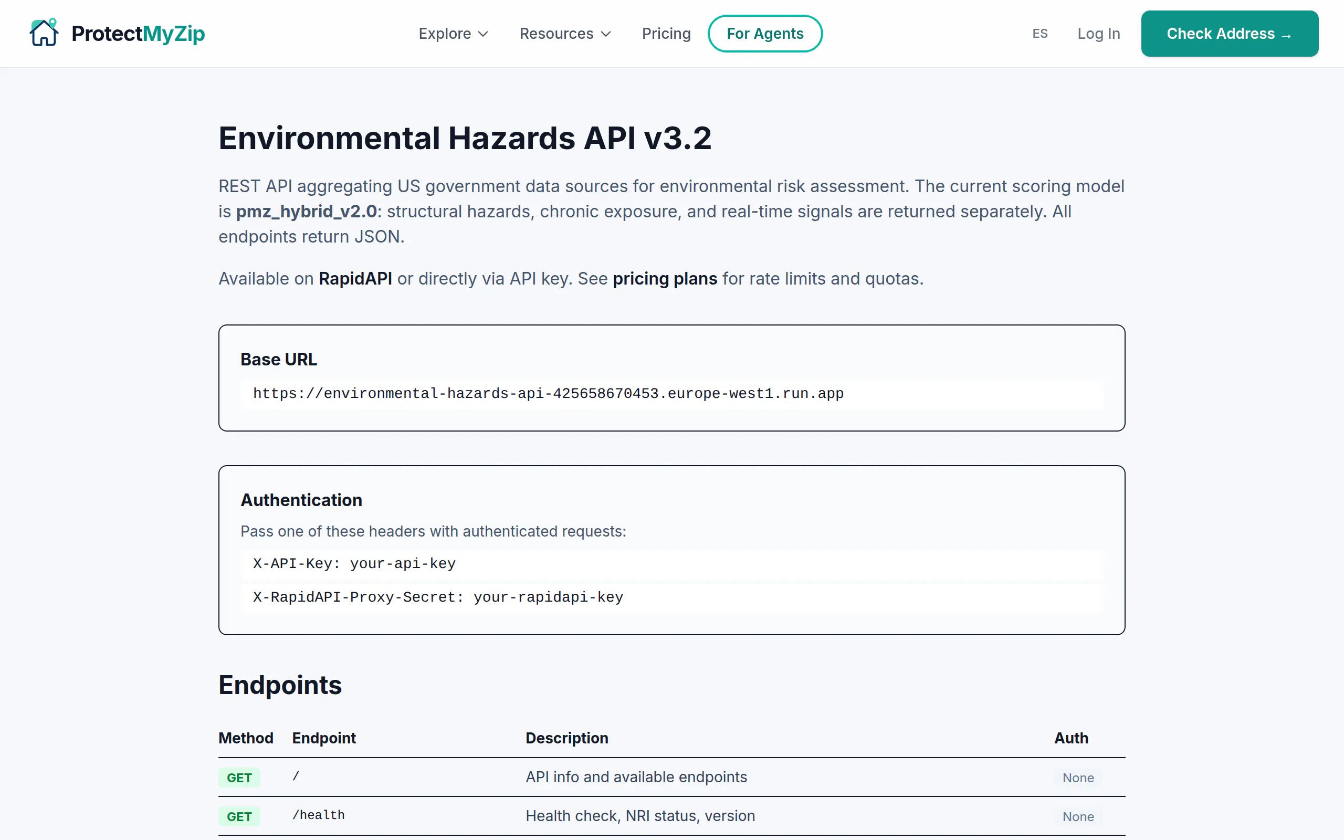
Task: Click the ProtectMyZip house logo icon
Action: pyautogui.click(x=44, y=33)
